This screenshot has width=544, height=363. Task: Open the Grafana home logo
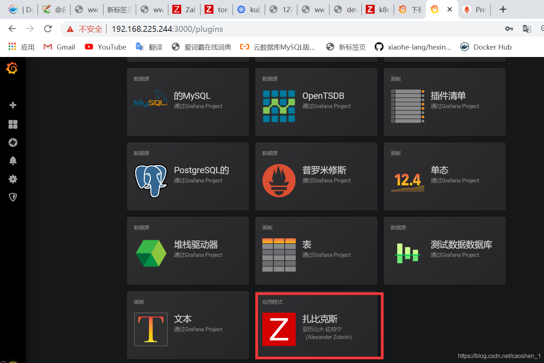tap(12, 68)
